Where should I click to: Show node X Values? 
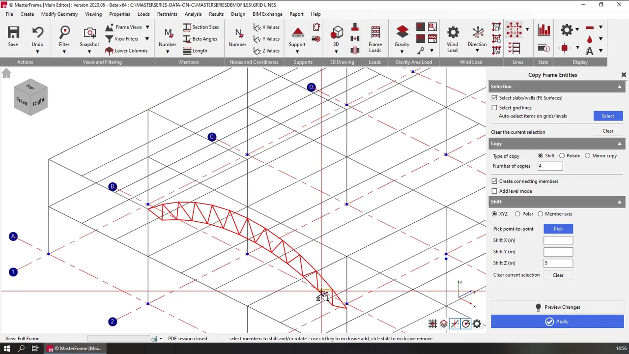click(266, 27)
